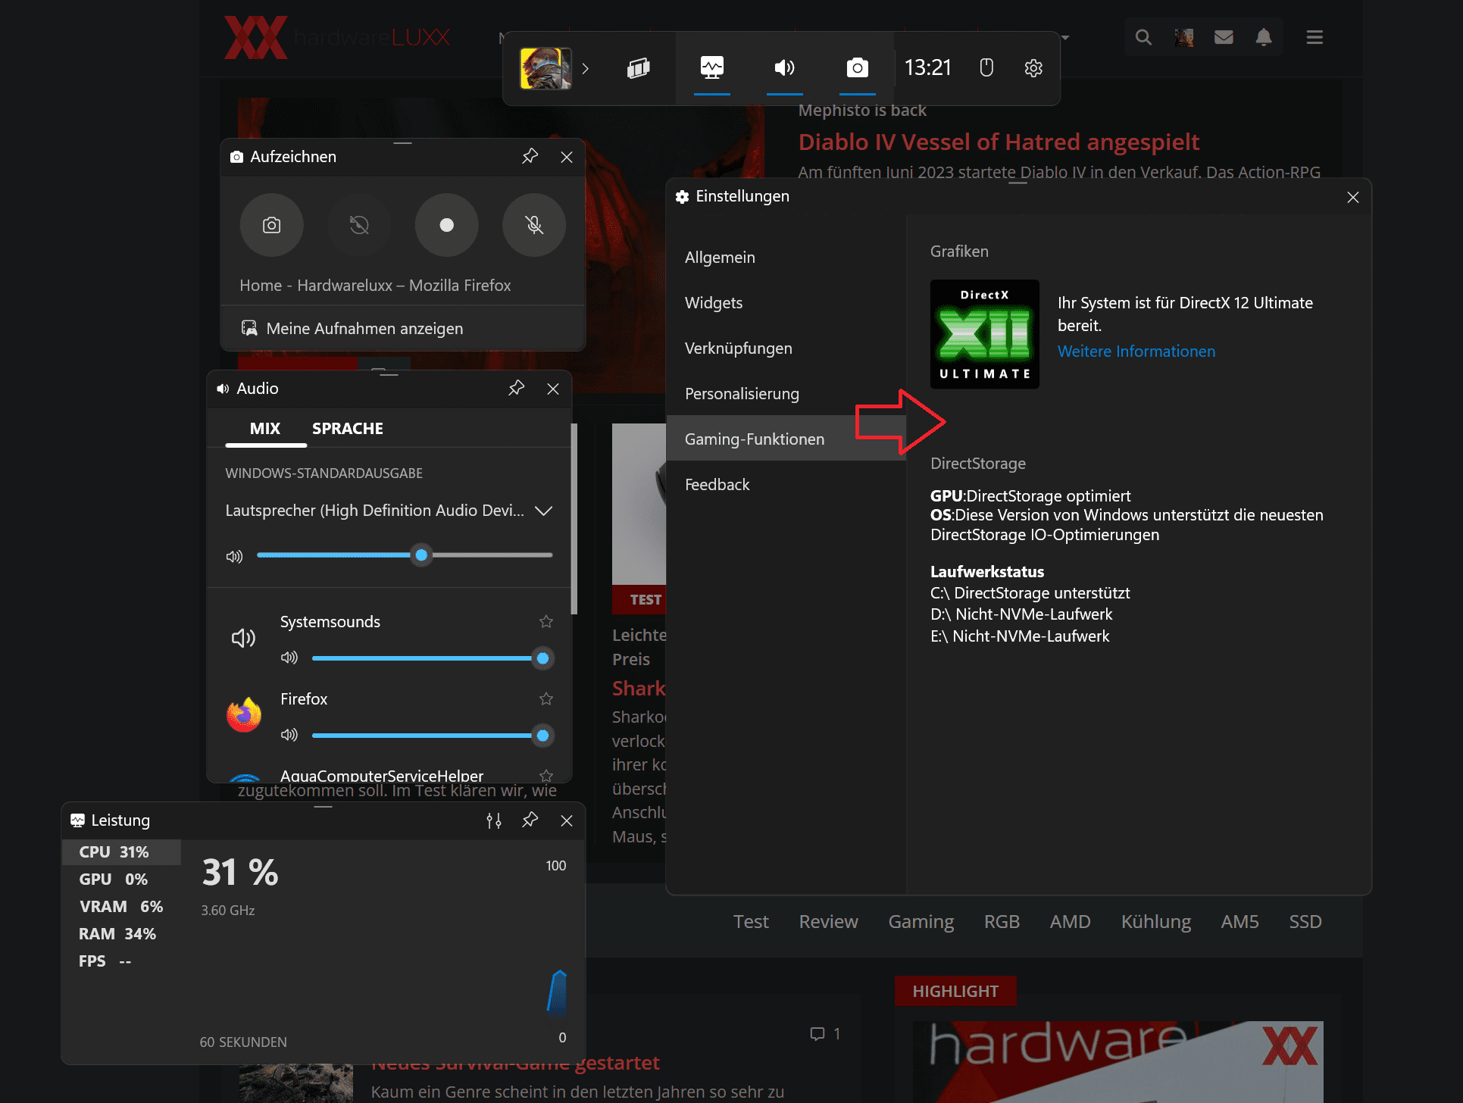1463x1103 pixels.
Task: Adjust the master volume slider
Action: coord(405,555)
